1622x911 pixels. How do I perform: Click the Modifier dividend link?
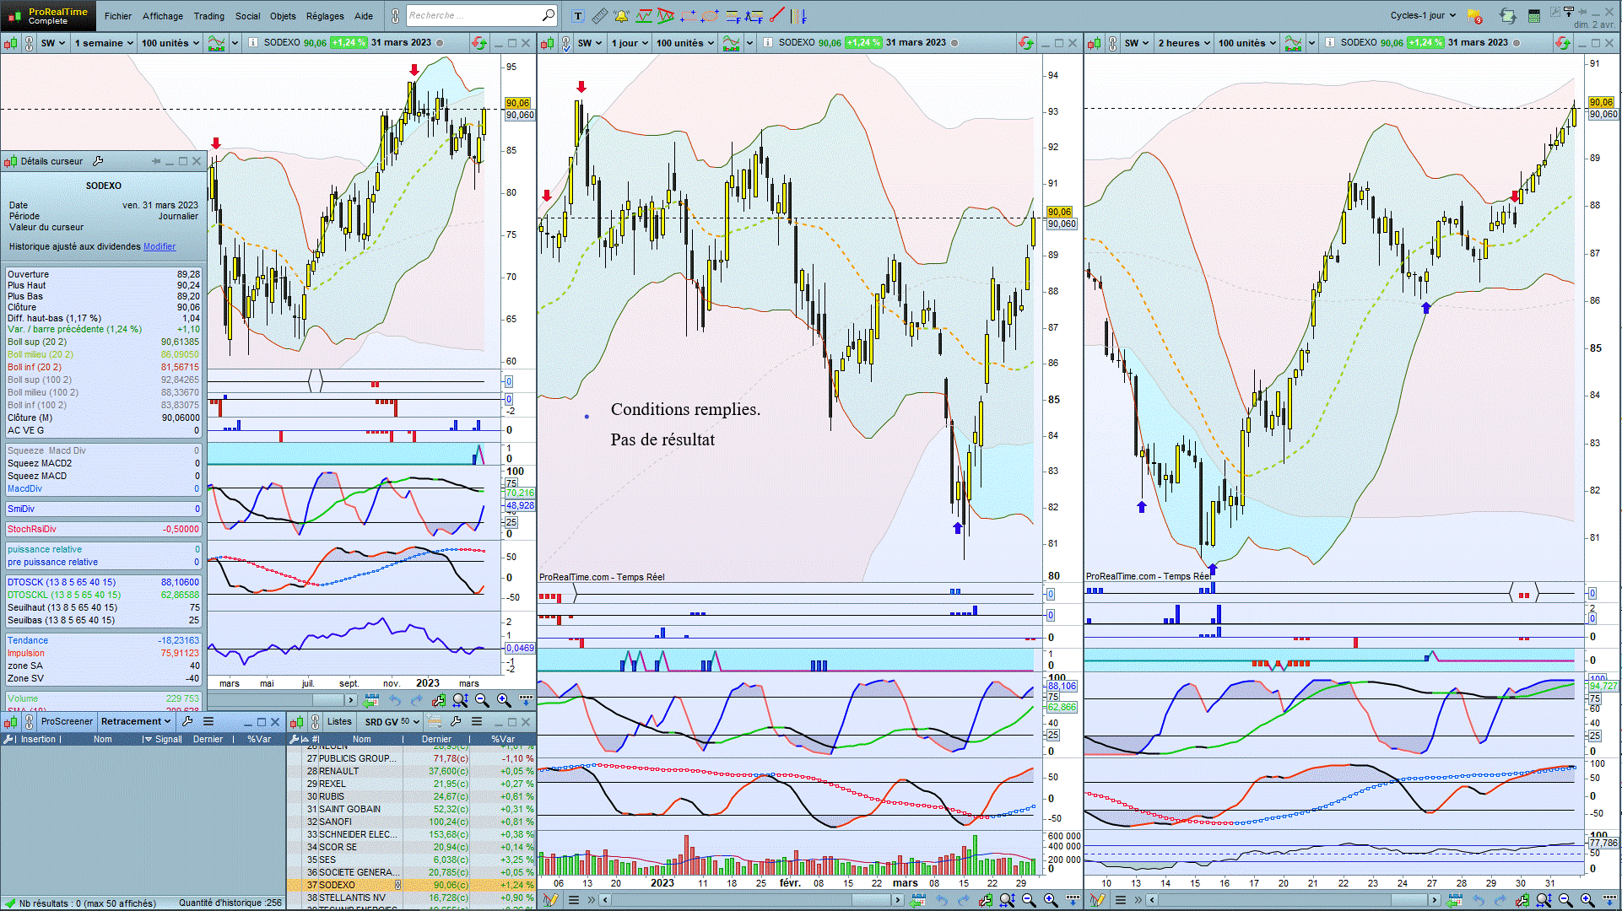pos(159,246)
